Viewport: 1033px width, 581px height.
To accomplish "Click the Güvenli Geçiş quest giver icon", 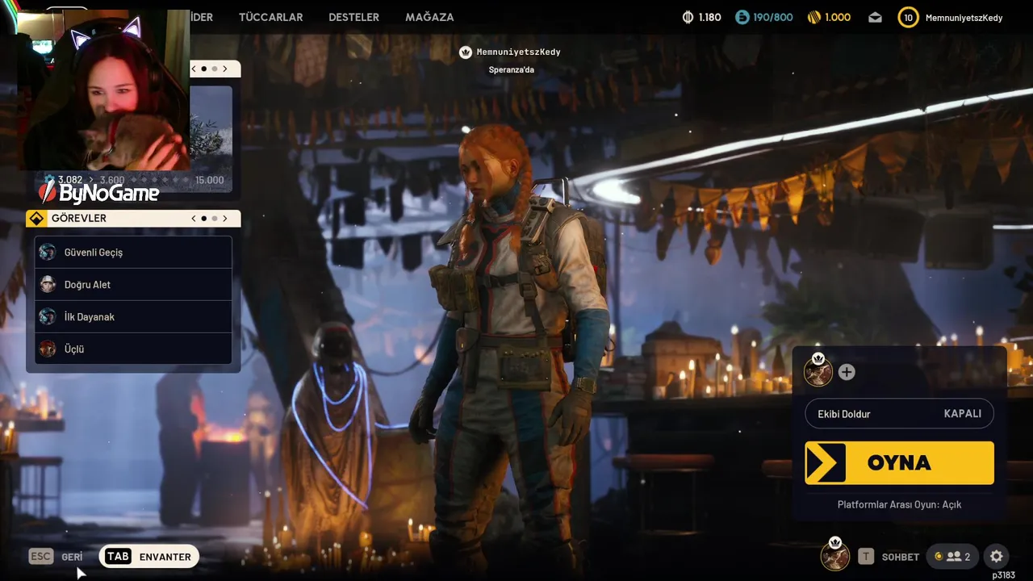I will point(48,252).
